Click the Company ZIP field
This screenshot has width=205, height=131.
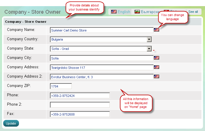(61, 86)
